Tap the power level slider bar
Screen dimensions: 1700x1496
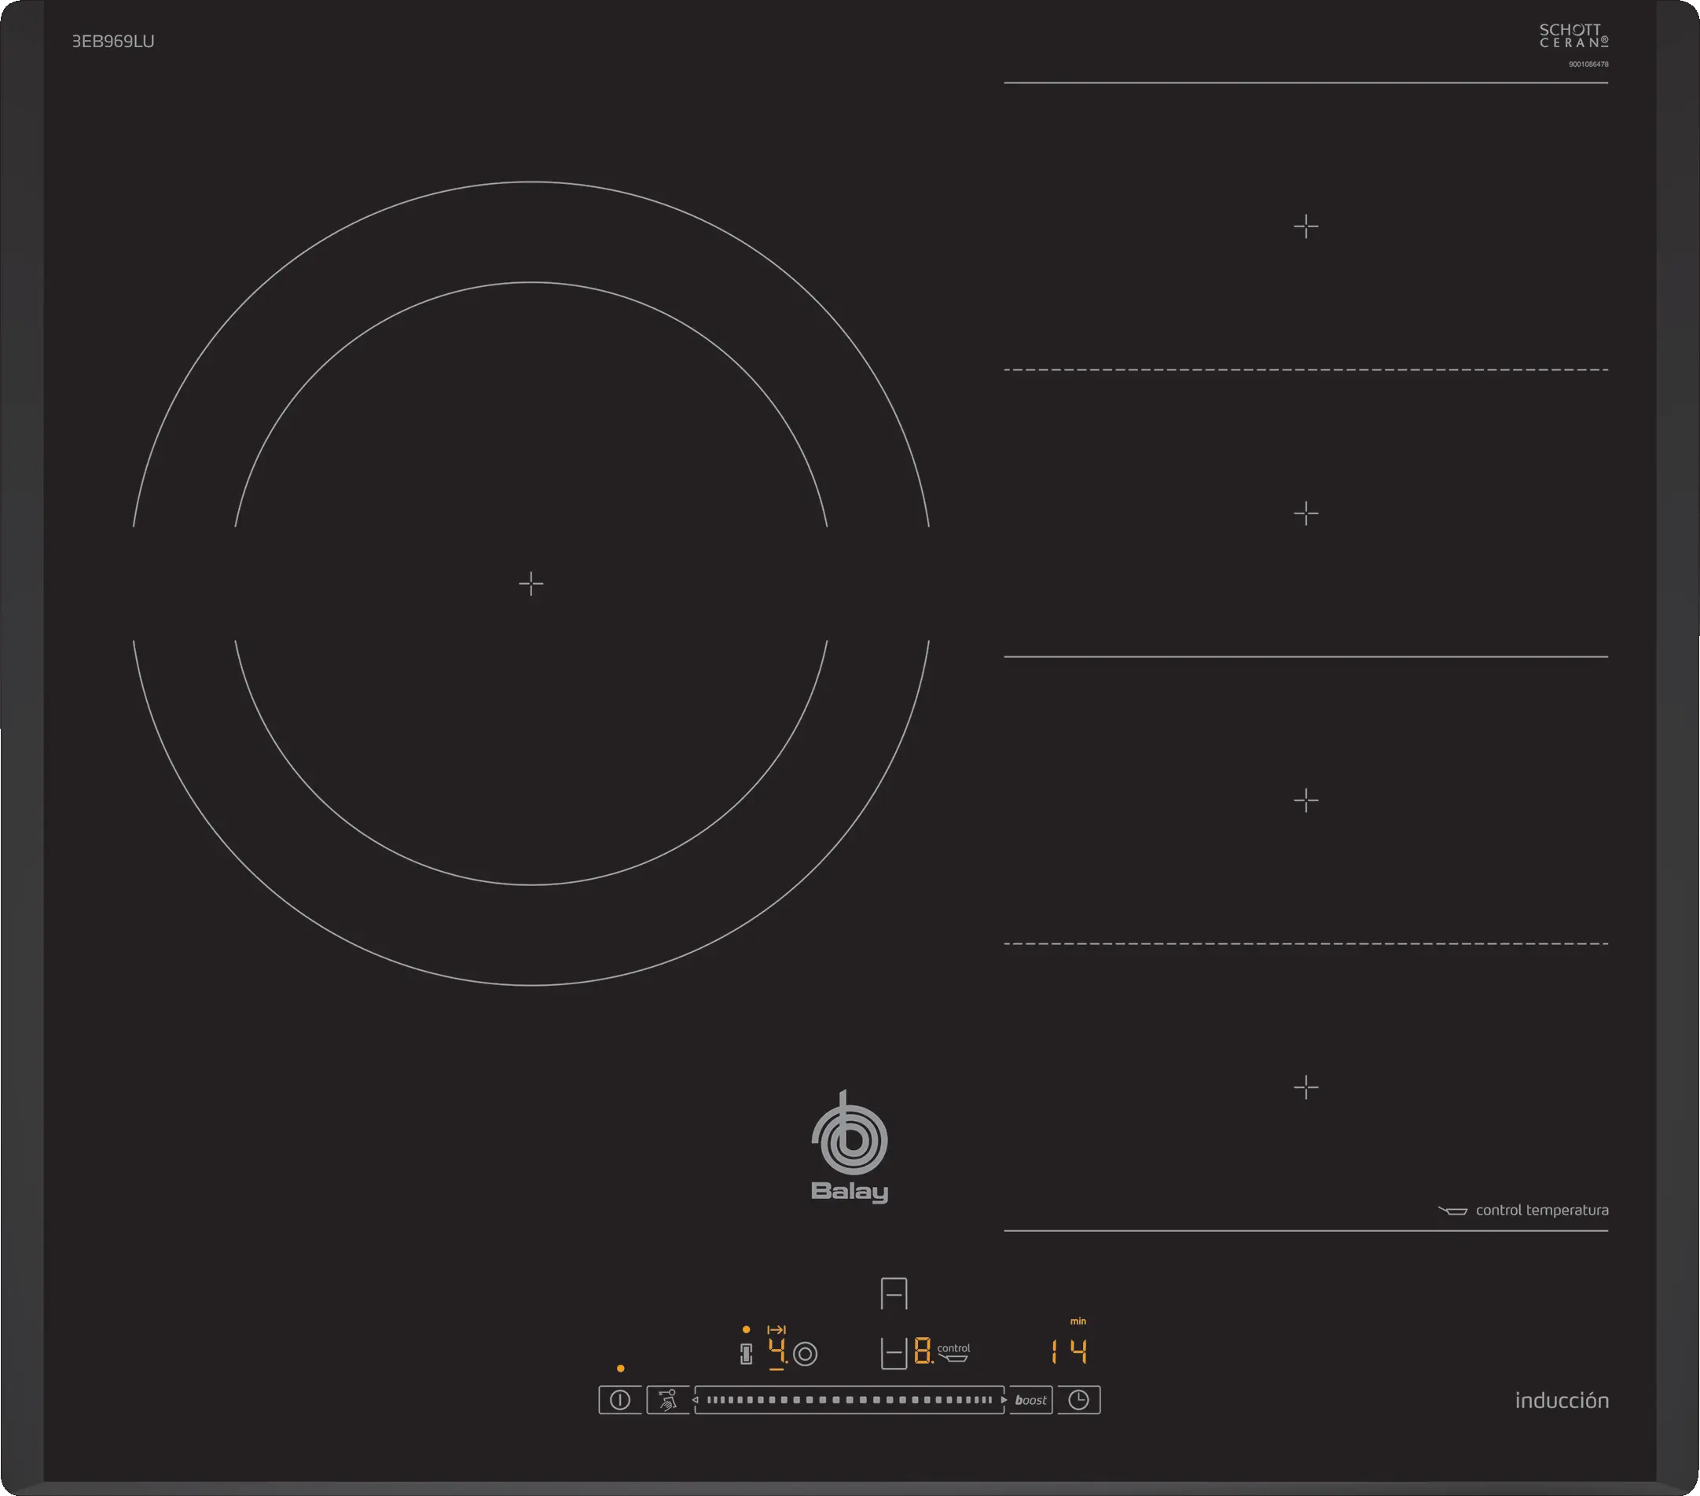click(849, 1399)
